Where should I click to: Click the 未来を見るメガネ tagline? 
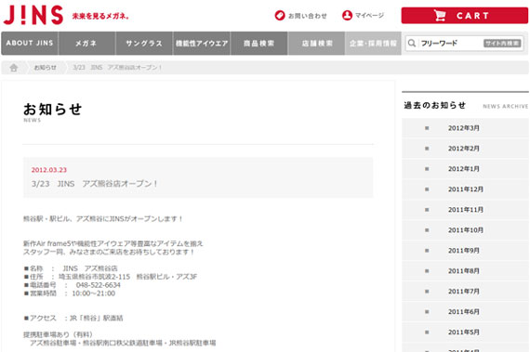pos(100,16)
